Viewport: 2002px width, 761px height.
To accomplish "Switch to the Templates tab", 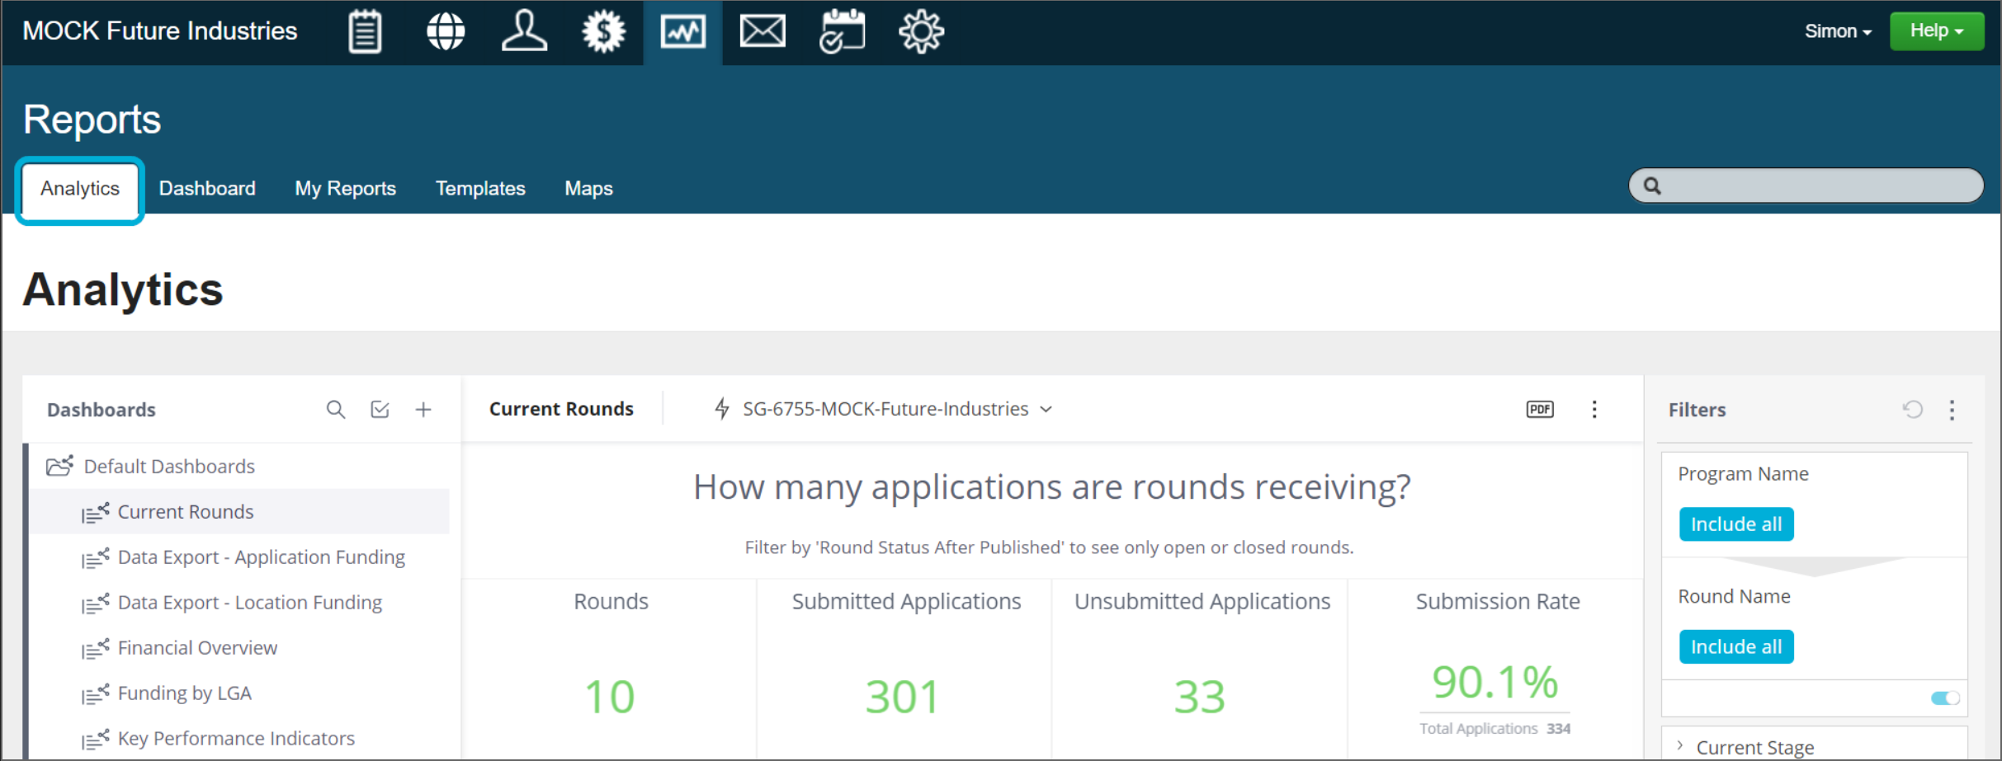I will (x=480, y=189).
